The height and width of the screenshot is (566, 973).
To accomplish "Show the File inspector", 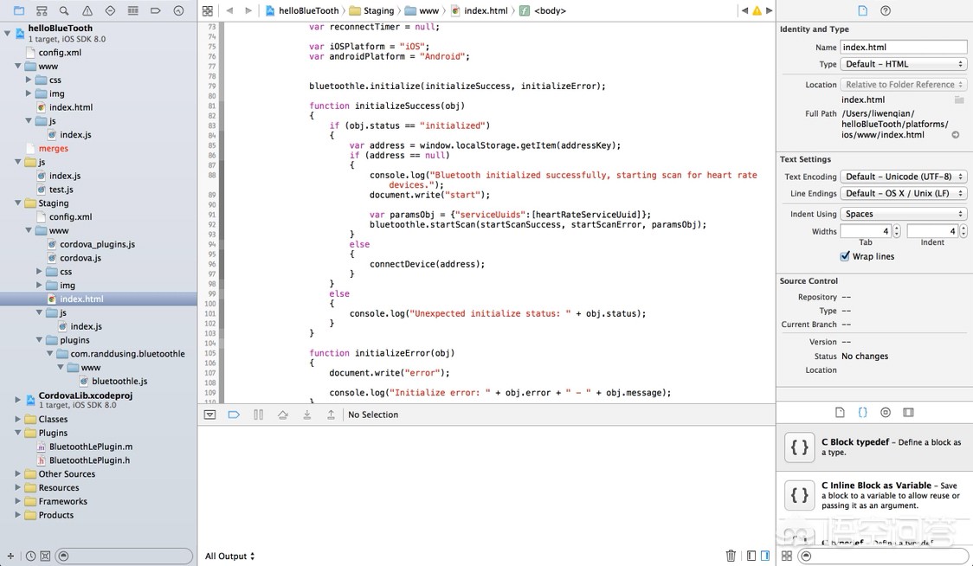I will [x=862, y=10].
